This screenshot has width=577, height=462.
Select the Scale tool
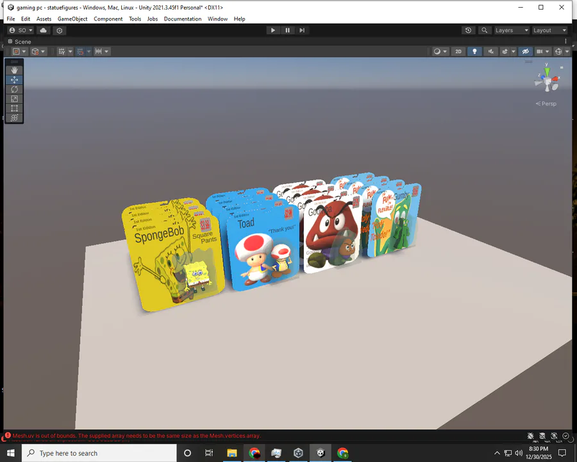coord(14,99)
